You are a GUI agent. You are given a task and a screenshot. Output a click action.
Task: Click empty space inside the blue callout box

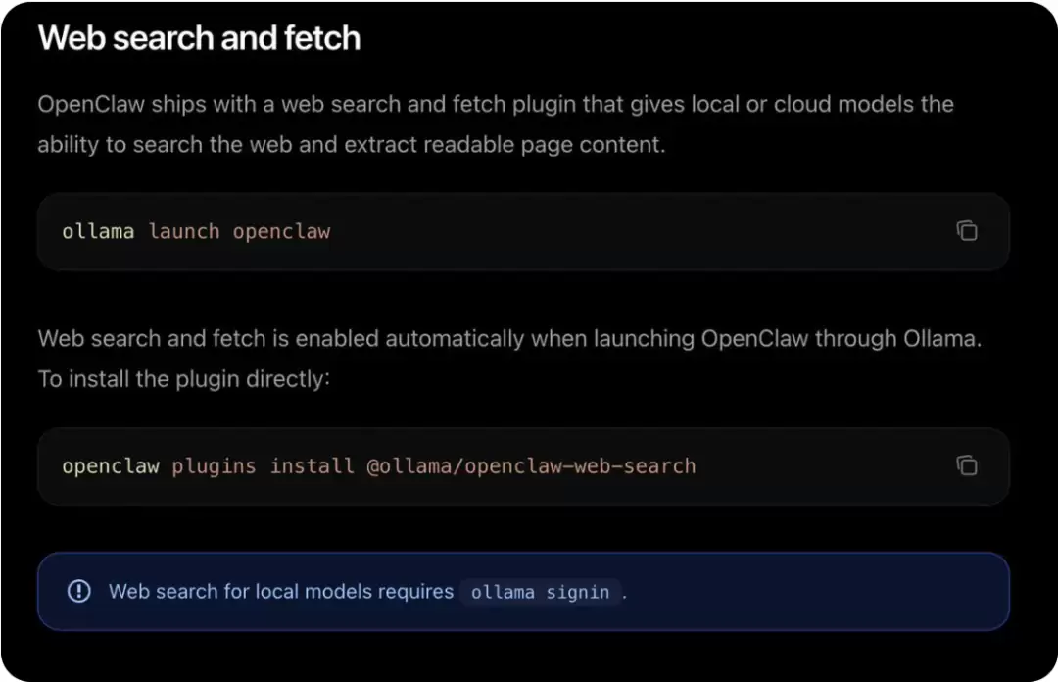810,592
